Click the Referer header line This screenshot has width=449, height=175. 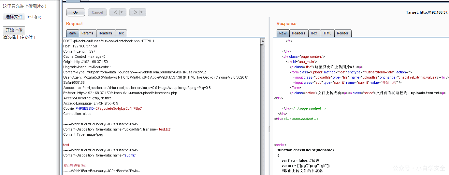pos(120,93)
